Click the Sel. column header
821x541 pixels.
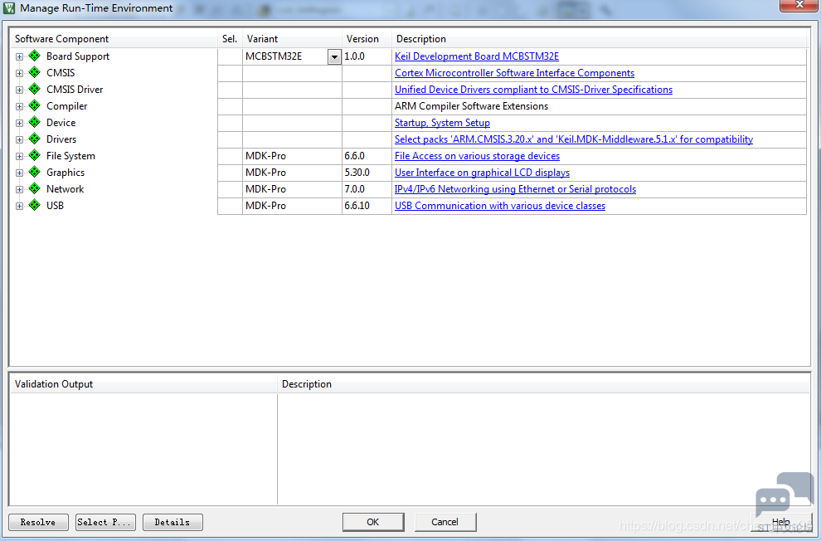pyautogui.click(x=230, y=39)
